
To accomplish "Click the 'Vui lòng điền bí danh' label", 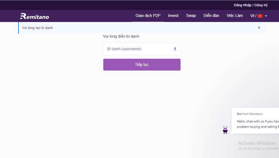I will [121, 37].
